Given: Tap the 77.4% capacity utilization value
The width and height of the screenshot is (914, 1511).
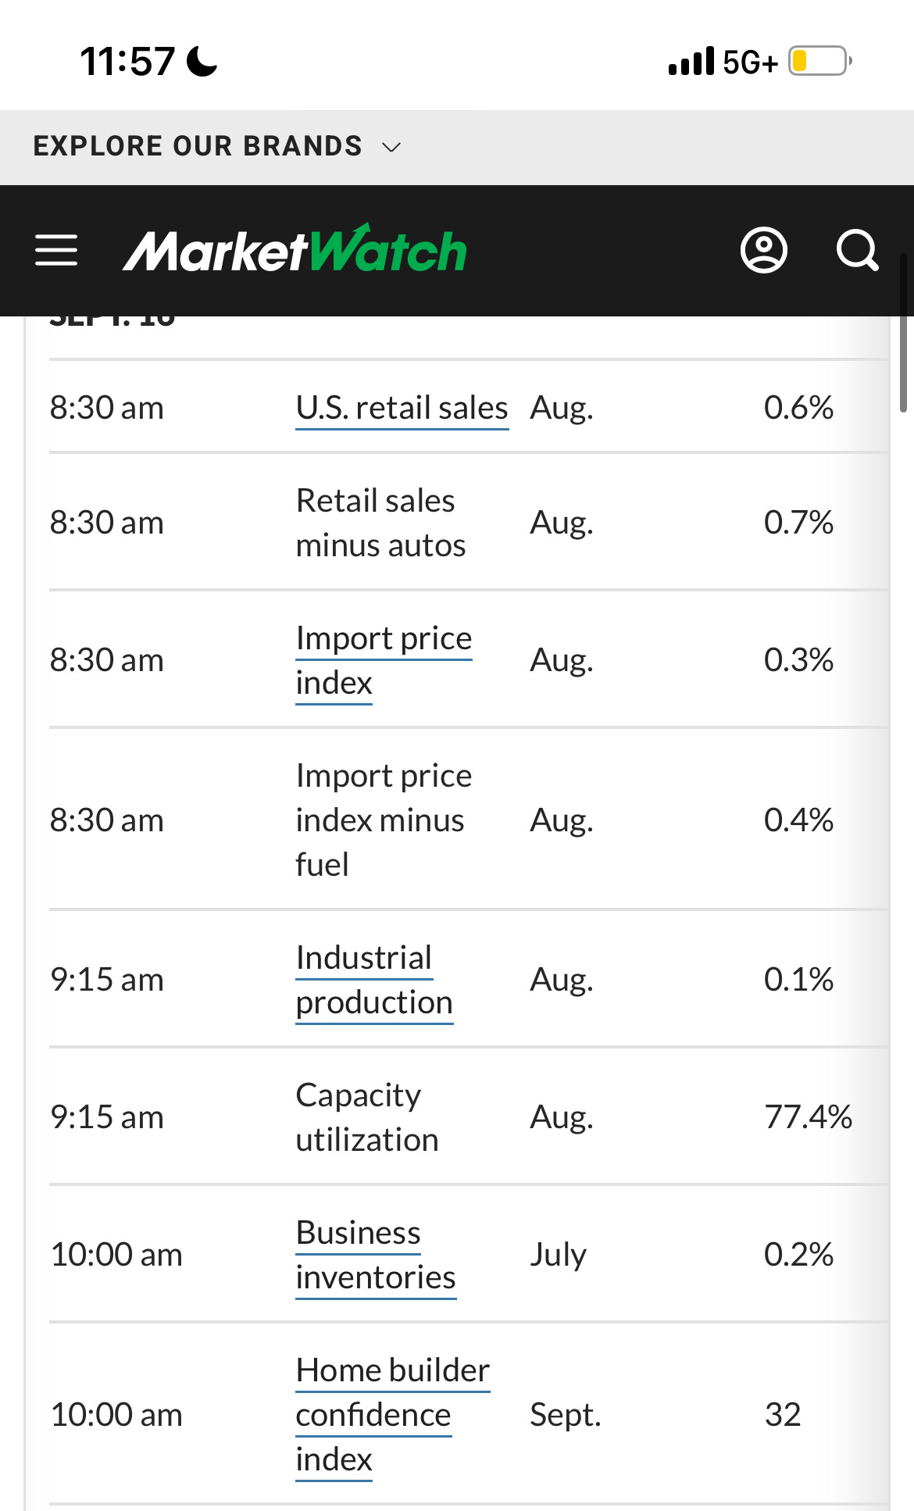Looking at the screenshot, I should pyautogui.click(x=808, y=1117).
